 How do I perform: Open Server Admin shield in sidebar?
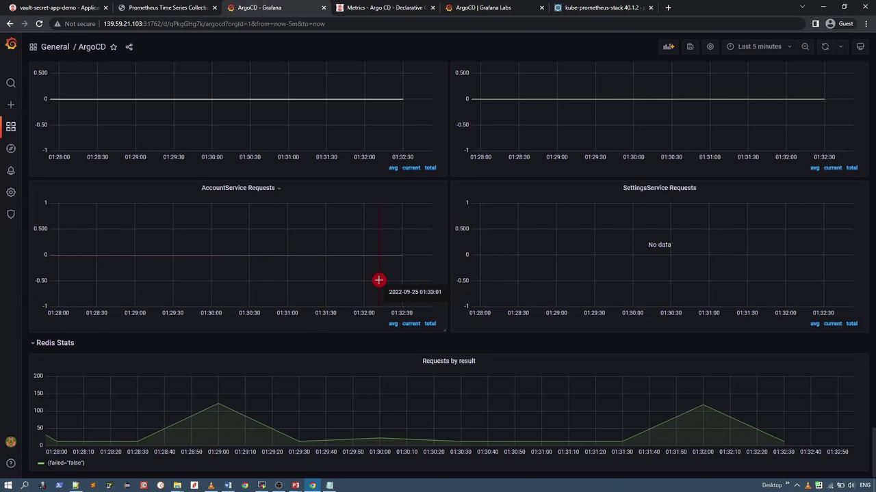(11, 215)
